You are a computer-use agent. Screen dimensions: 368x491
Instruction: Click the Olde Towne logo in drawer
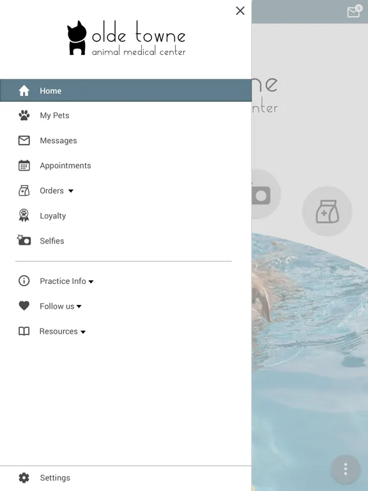click(126, 38)
